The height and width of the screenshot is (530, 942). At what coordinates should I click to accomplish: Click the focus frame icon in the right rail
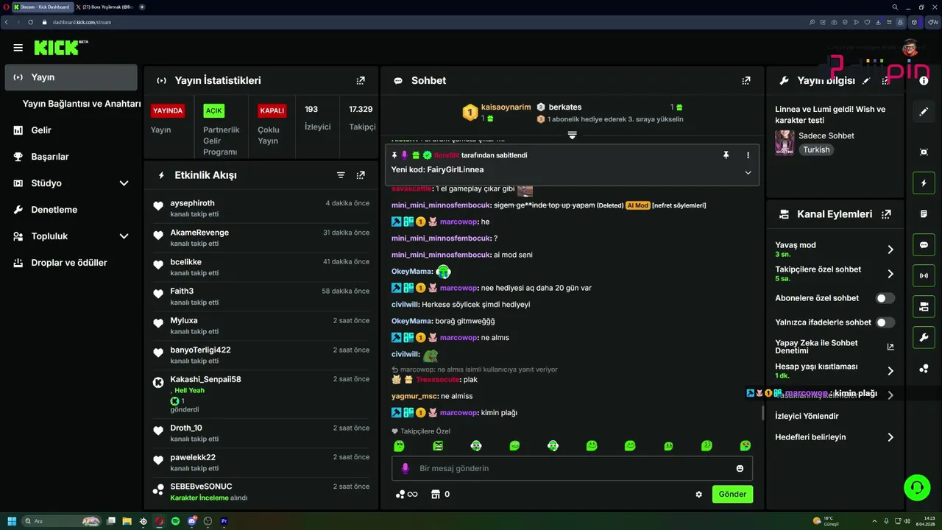(x=924, y=152)
